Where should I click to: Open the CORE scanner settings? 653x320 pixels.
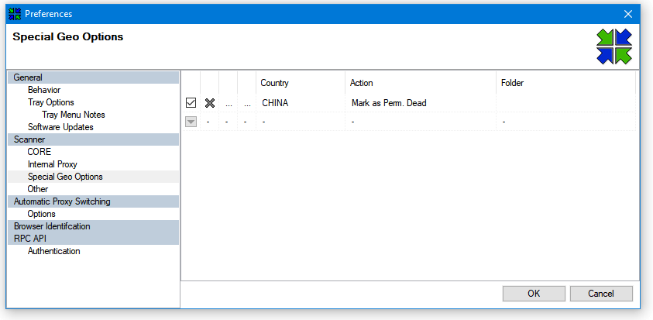40,152
